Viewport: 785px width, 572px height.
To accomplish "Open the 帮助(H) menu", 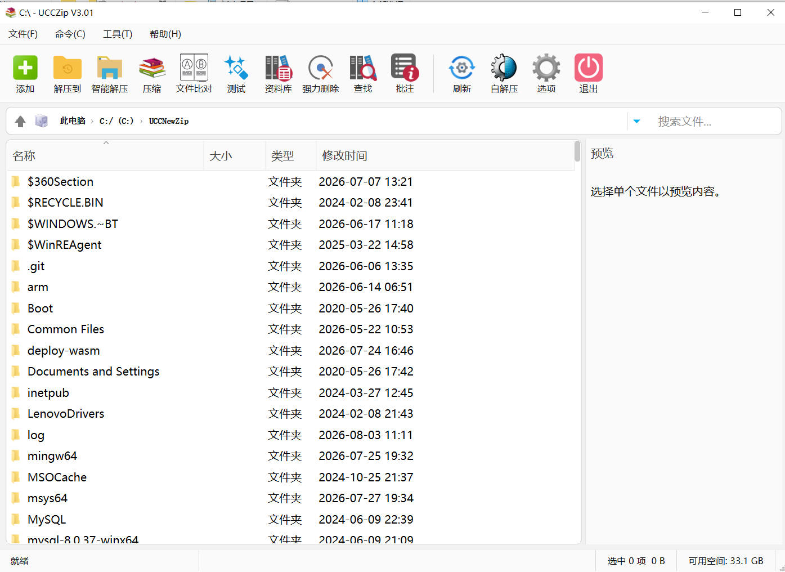I will 165,34.
